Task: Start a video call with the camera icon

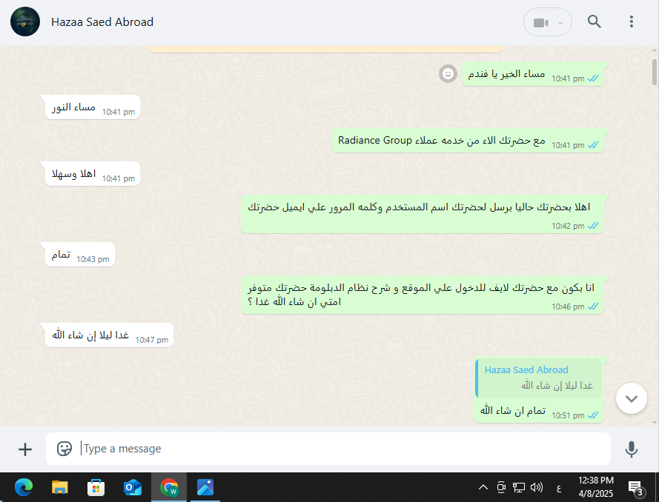Action: tap(541, 23)
